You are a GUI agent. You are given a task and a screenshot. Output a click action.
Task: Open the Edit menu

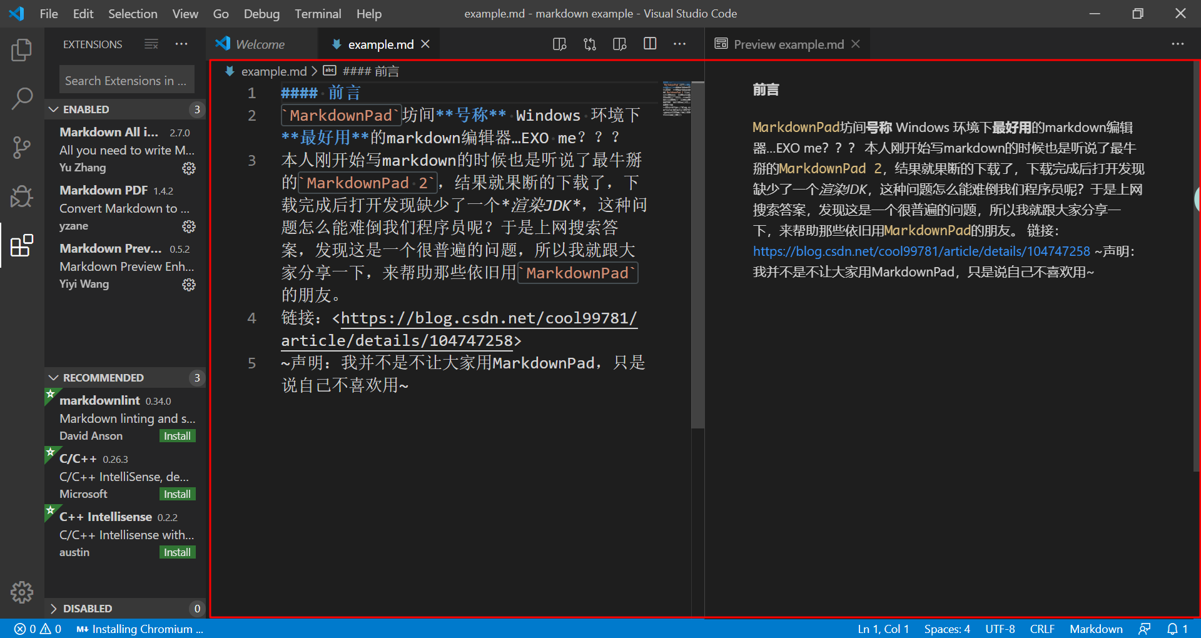(x=83, y=14)
